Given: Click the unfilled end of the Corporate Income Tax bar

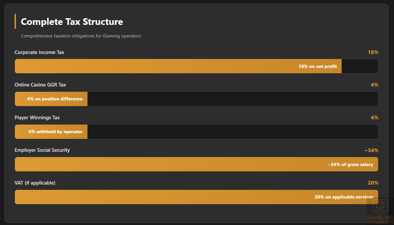Looking at the screenshot, I should [360, 66].
